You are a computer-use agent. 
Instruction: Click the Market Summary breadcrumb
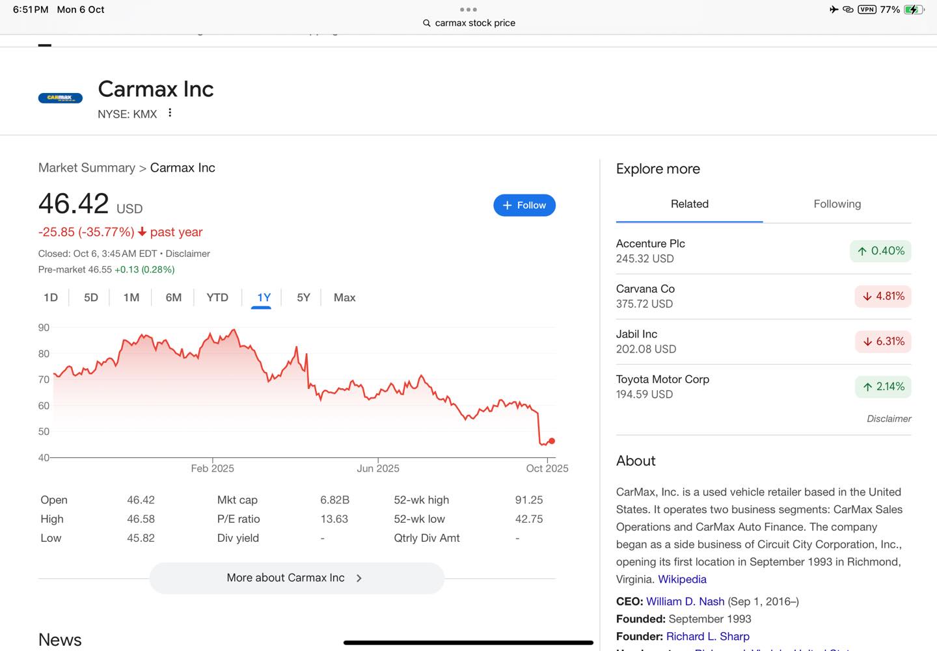(87, 168)
